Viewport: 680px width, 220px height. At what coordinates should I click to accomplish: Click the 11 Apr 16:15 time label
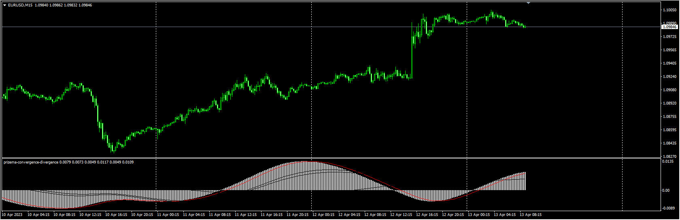click(x=272, y=215)
